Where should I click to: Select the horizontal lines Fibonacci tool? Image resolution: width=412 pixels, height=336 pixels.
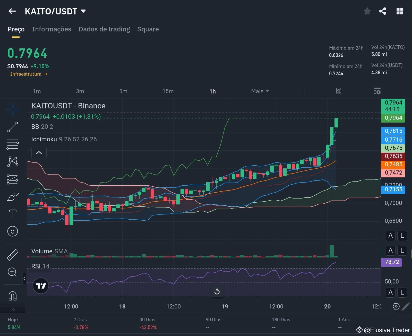[x=13, y=144]
